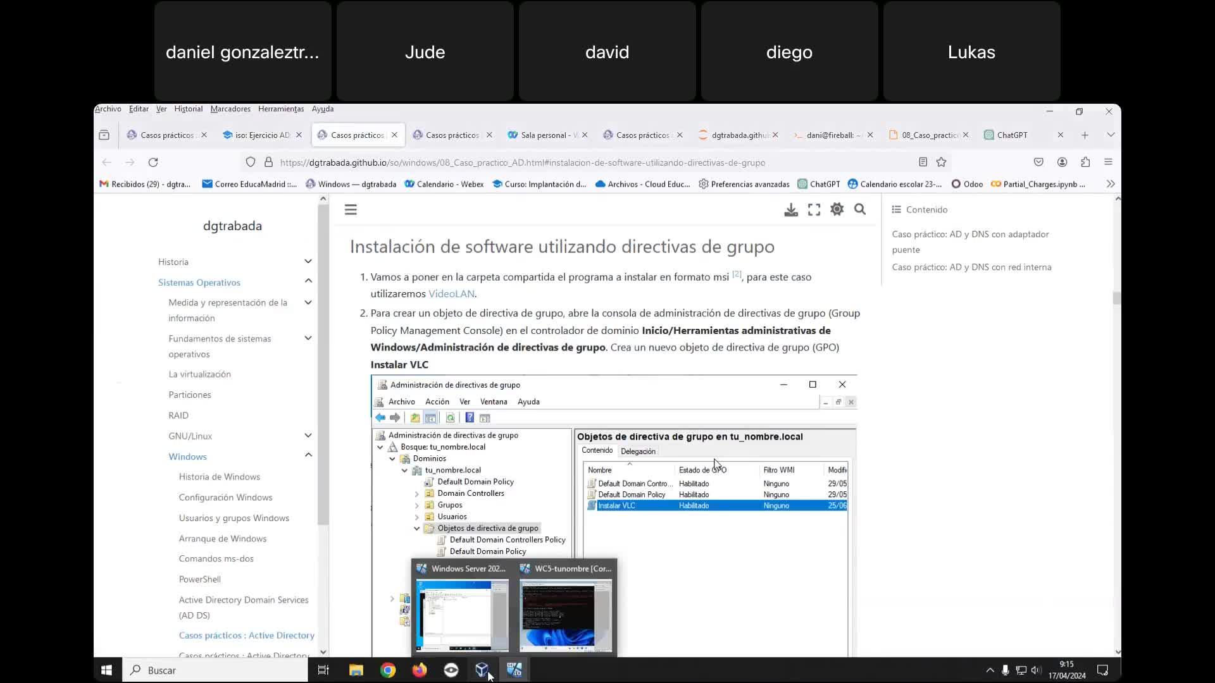Open Firefox from the taskbar

(420, 670)
